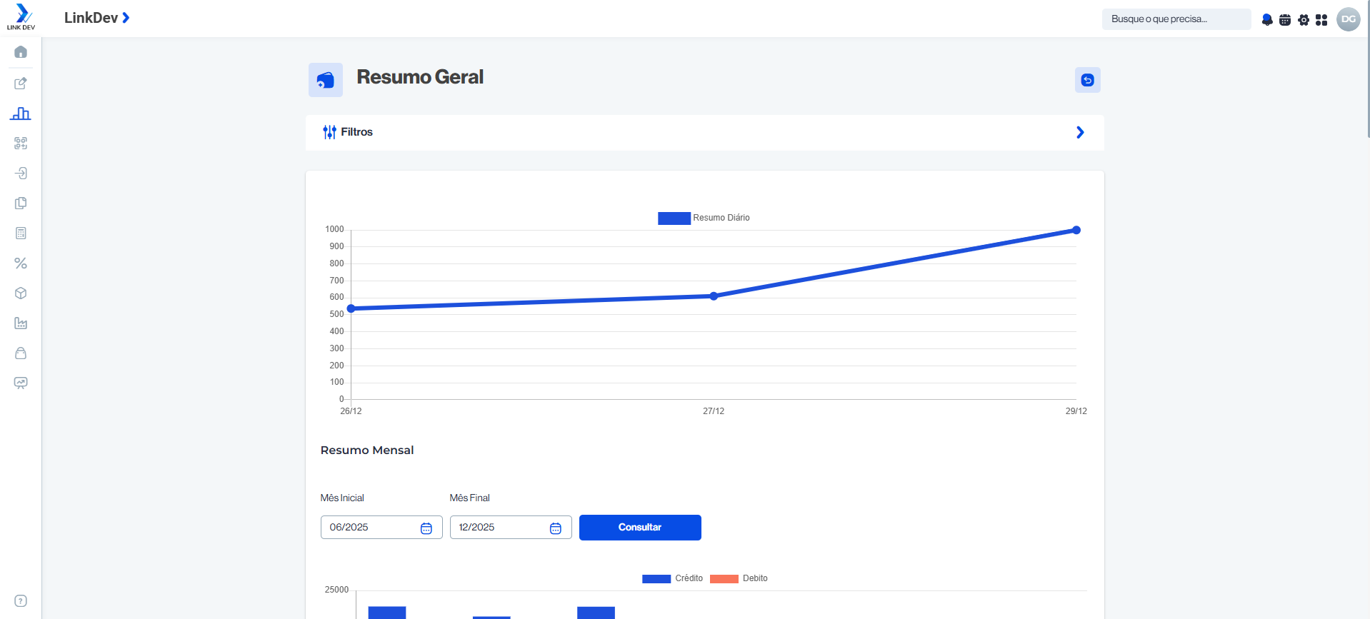This screenshot has height=619, width=1370.
Task: Click the login arrow sidebar icon
Action: [x=21, y=173]
